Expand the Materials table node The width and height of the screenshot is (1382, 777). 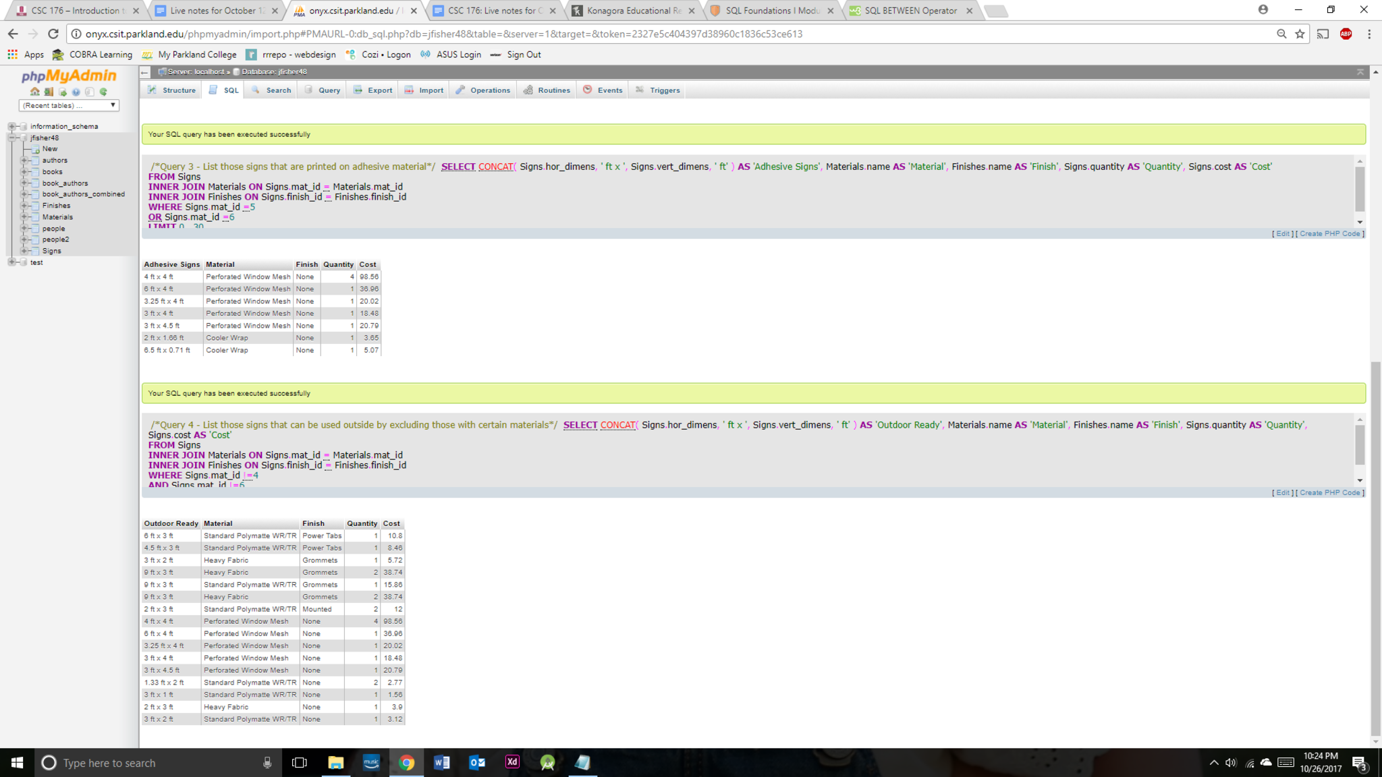(24, 217)
